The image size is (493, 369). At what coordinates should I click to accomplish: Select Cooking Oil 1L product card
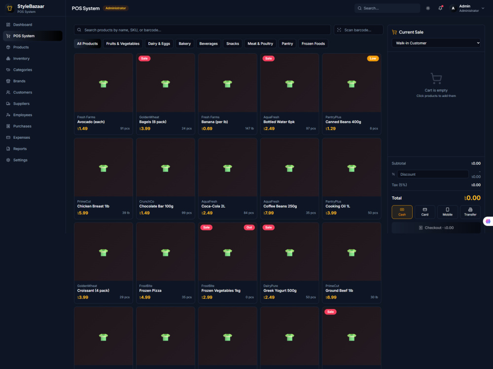(x=352, y=178)
